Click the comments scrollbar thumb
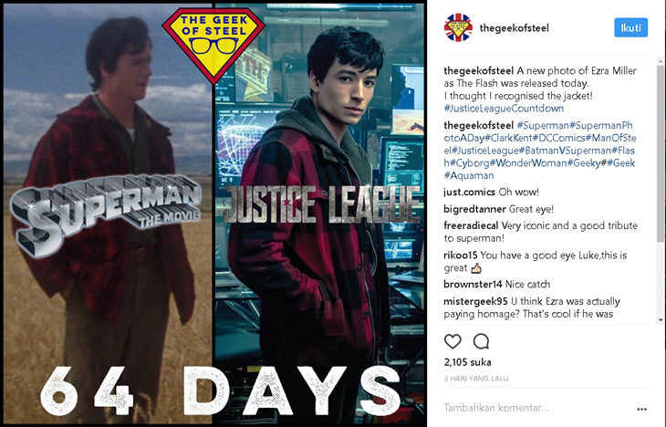The width and height of the screenshot is (666, 427). (x=660, y=153)
